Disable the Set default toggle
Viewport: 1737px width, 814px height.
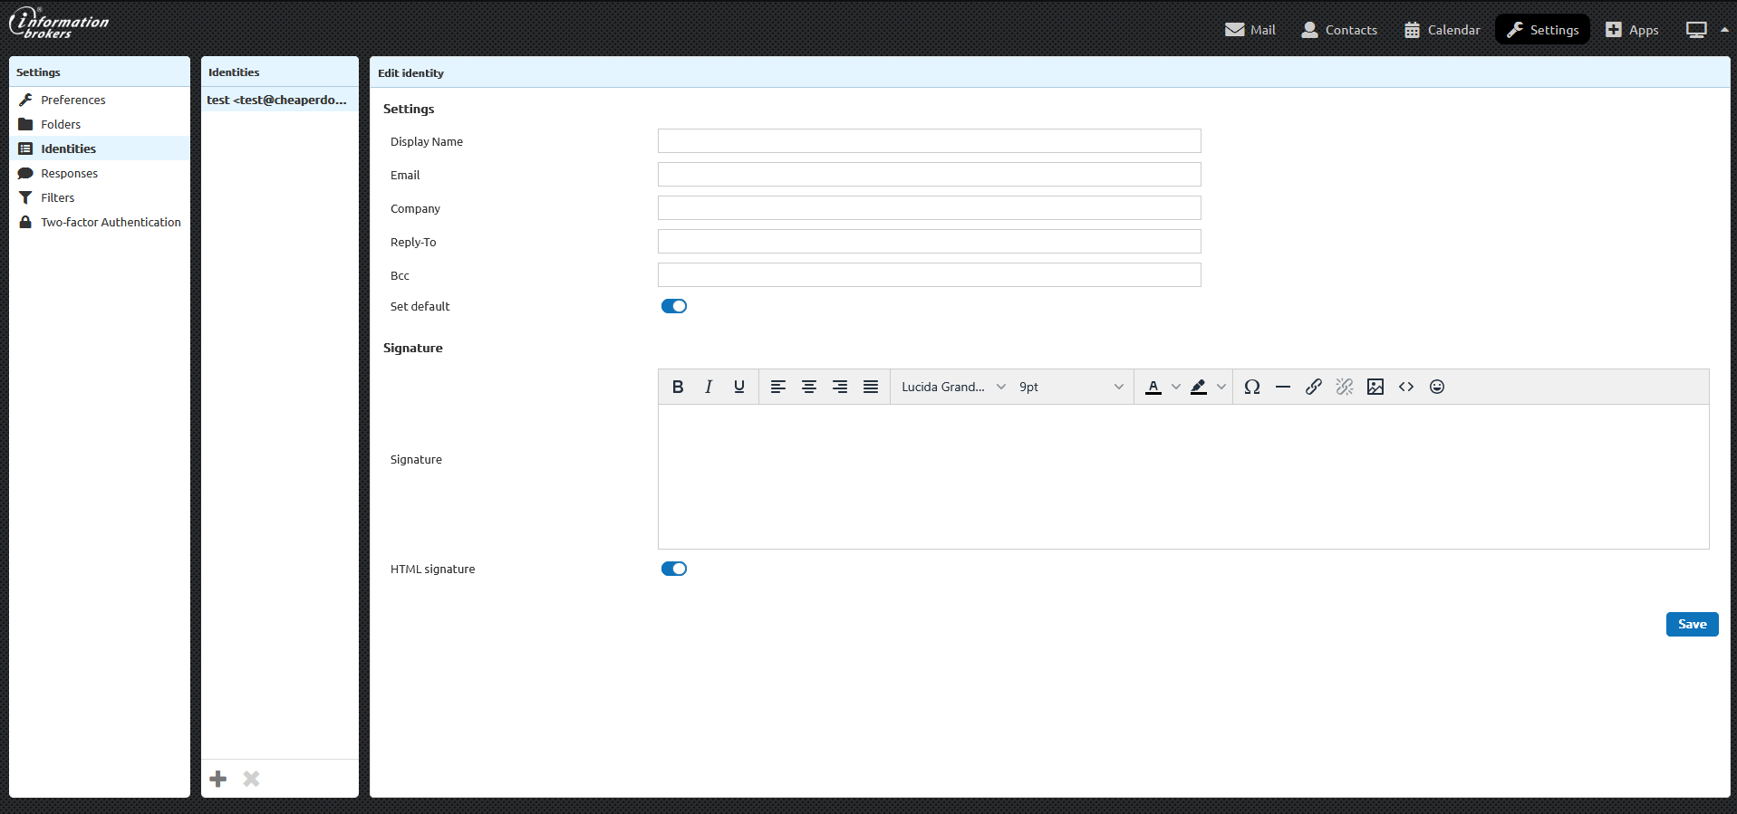[674, 306]
